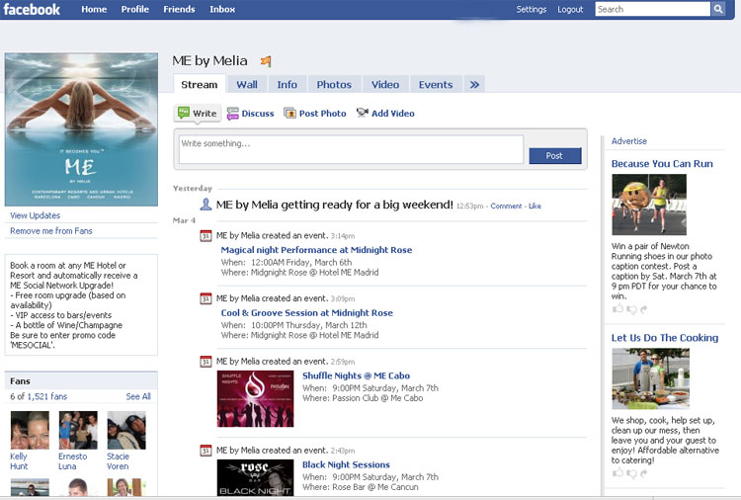Click calendar icon for Shuffle Nights event
The height and width of the screenshot is (500, 741).
[x=206, y=361]
